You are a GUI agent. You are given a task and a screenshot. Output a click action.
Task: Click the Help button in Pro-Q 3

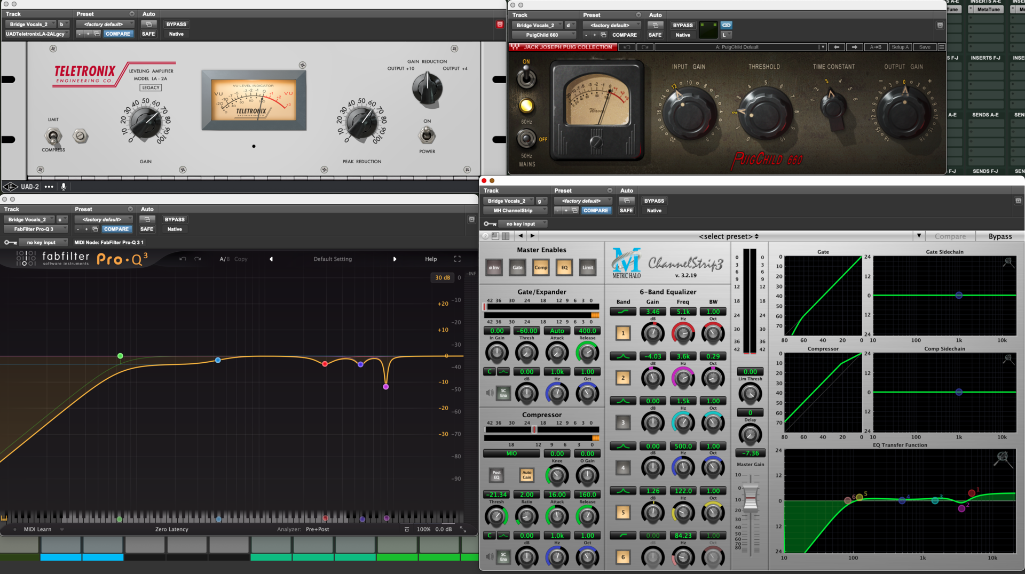tap(430, 259)
